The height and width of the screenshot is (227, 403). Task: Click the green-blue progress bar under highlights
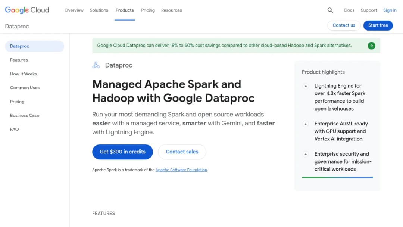click(337, 177)
